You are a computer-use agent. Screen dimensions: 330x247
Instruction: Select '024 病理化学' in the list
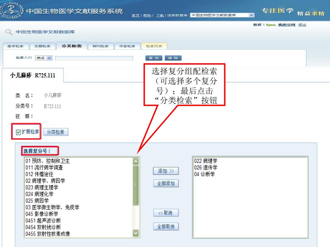click(79, 194)
